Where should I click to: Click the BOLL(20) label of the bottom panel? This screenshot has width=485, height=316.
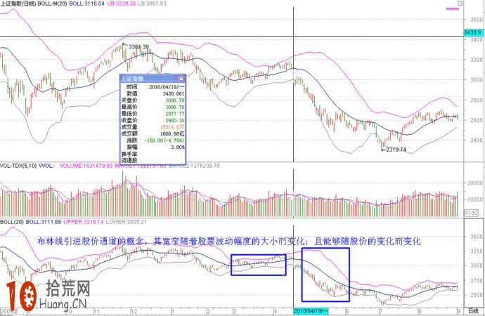[x=12, y=222]
